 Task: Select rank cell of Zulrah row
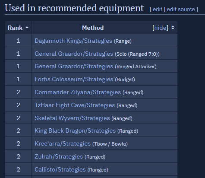(18, 156)
